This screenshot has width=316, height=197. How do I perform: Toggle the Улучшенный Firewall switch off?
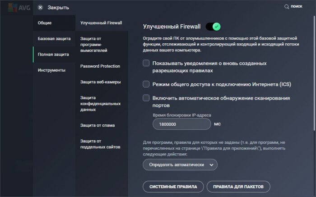click(214, 27)
